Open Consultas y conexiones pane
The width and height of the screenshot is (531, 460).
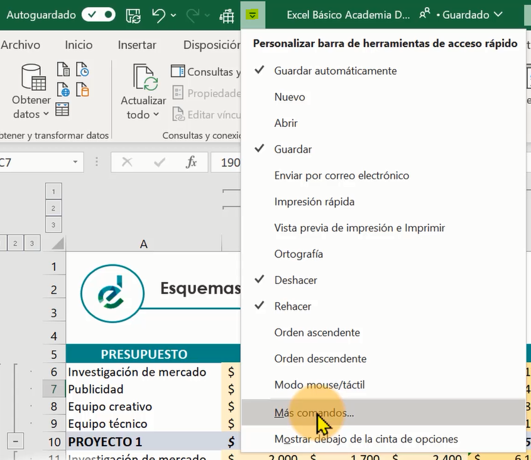pos(206,72)
